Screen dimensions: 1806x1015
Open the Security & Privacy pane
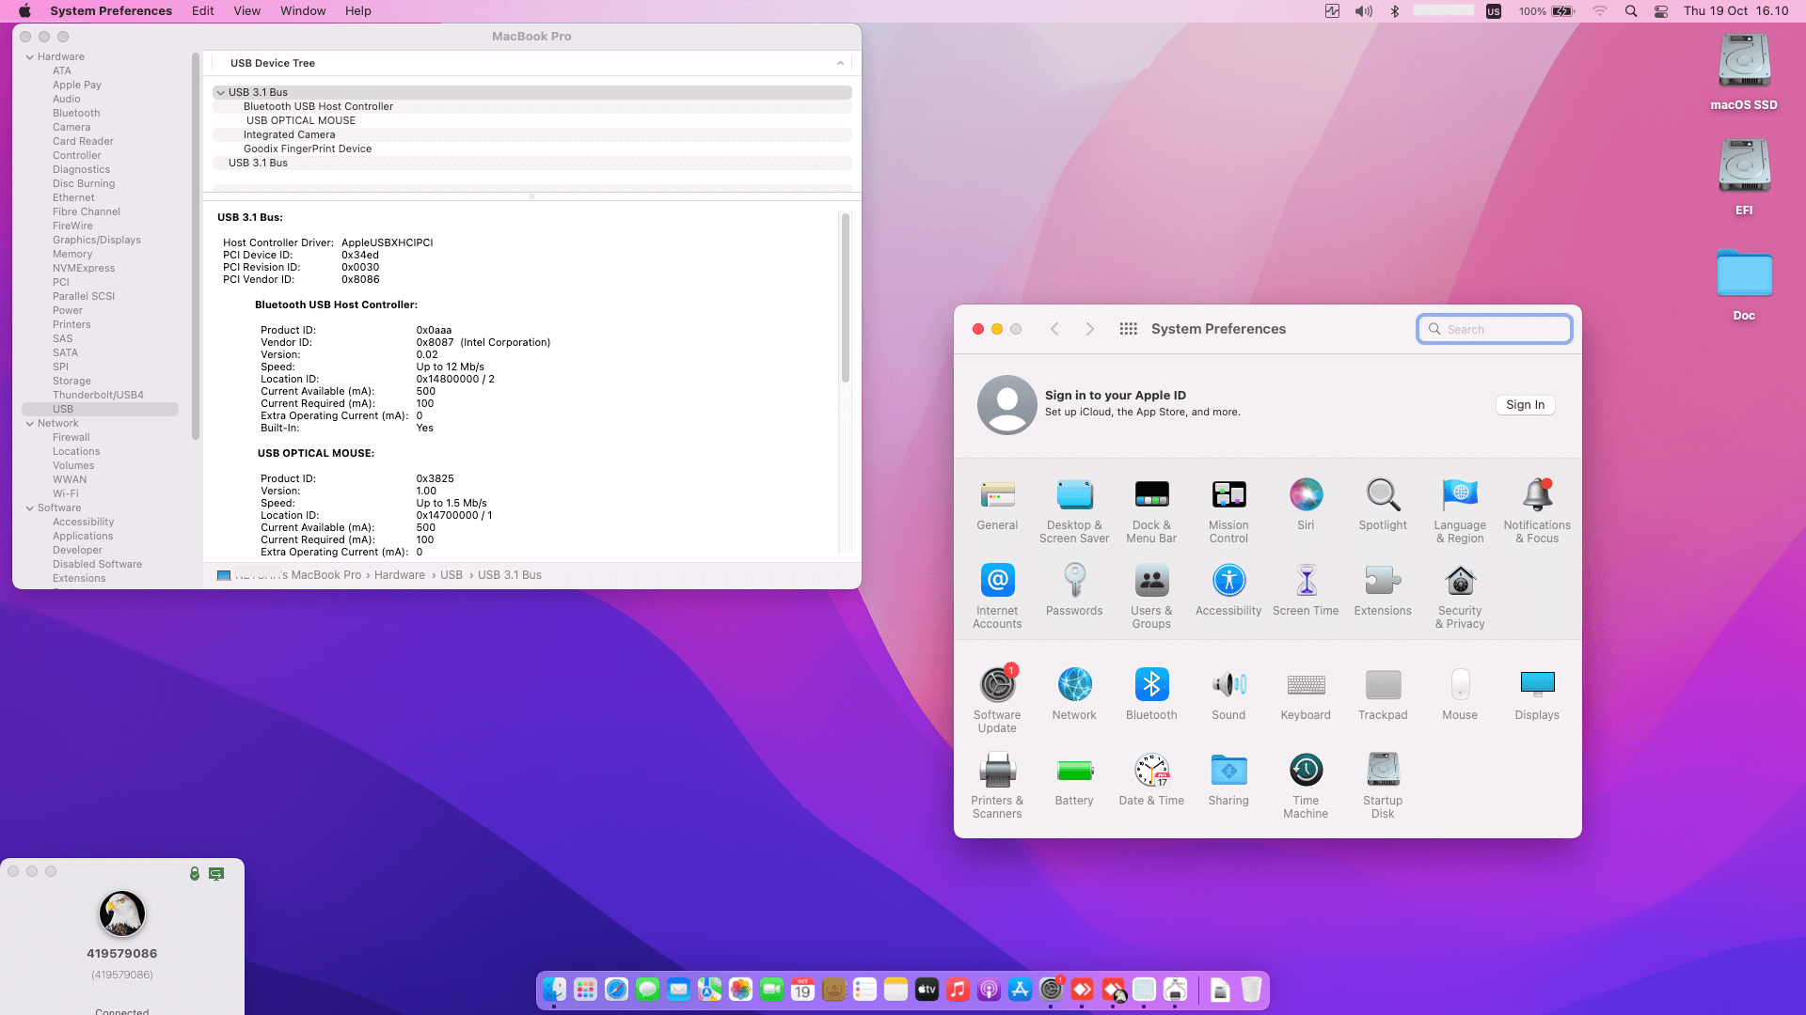1459,581
